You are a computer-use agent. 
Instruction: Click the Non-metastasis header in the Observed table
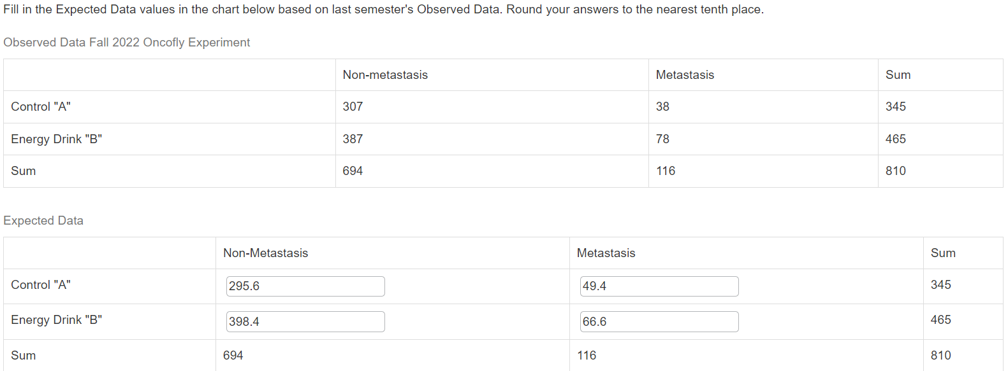[385, 75]
